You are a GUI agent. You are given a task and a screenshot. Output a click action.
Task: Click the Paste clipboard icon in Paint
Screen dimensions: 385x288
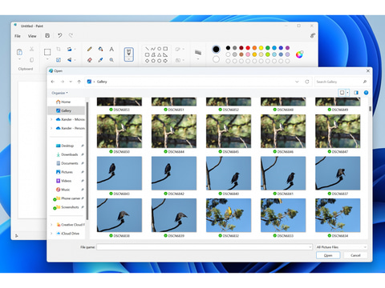point(19,52)
